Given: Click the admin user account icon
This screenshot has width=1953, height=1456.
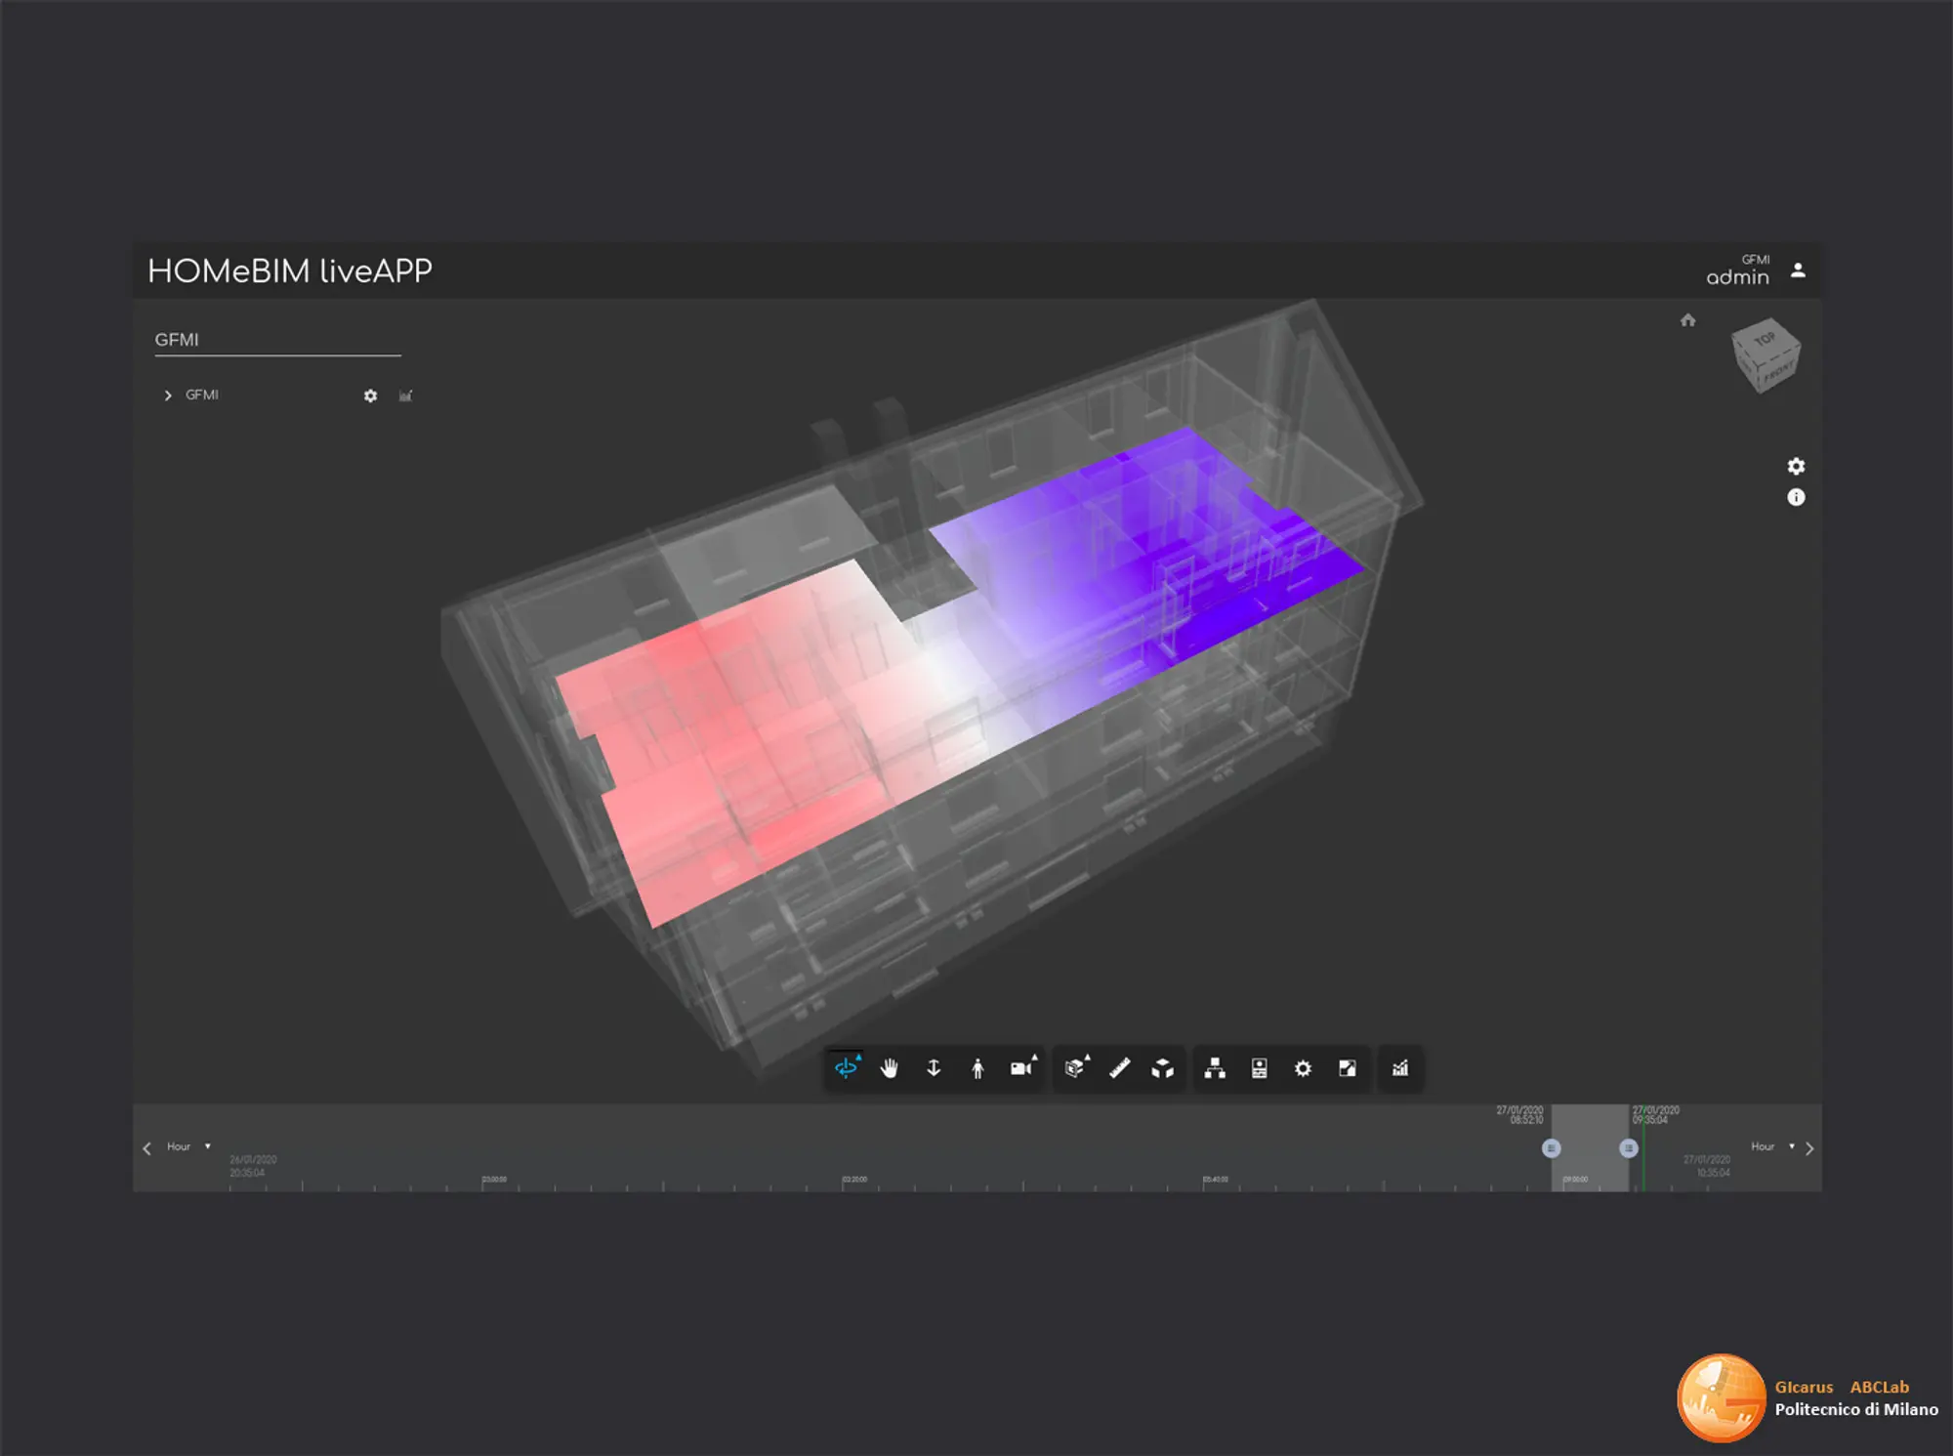Looking at the screenshot, I should [x=1798, y=270].
